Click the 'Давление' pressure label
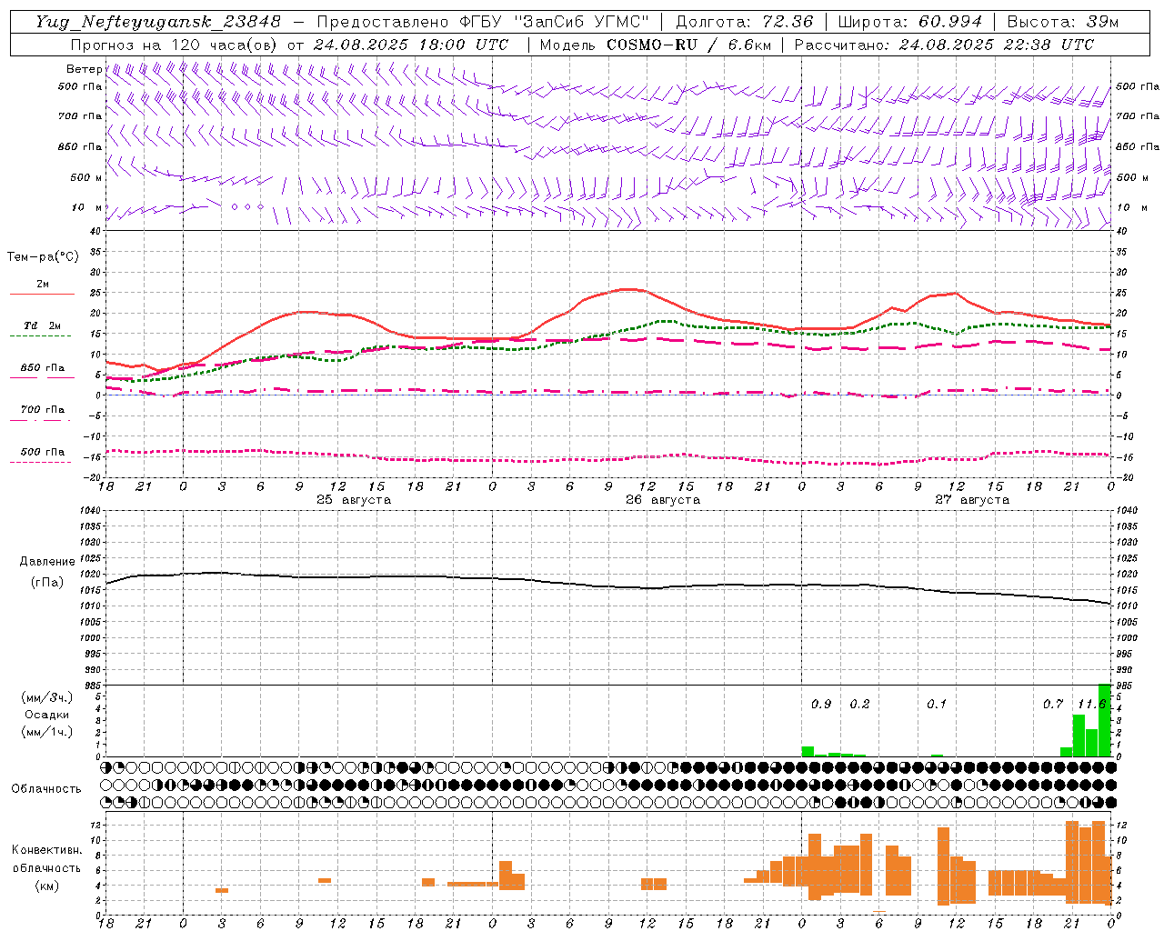Viewport: 1164px width, 931px height. 47,562
